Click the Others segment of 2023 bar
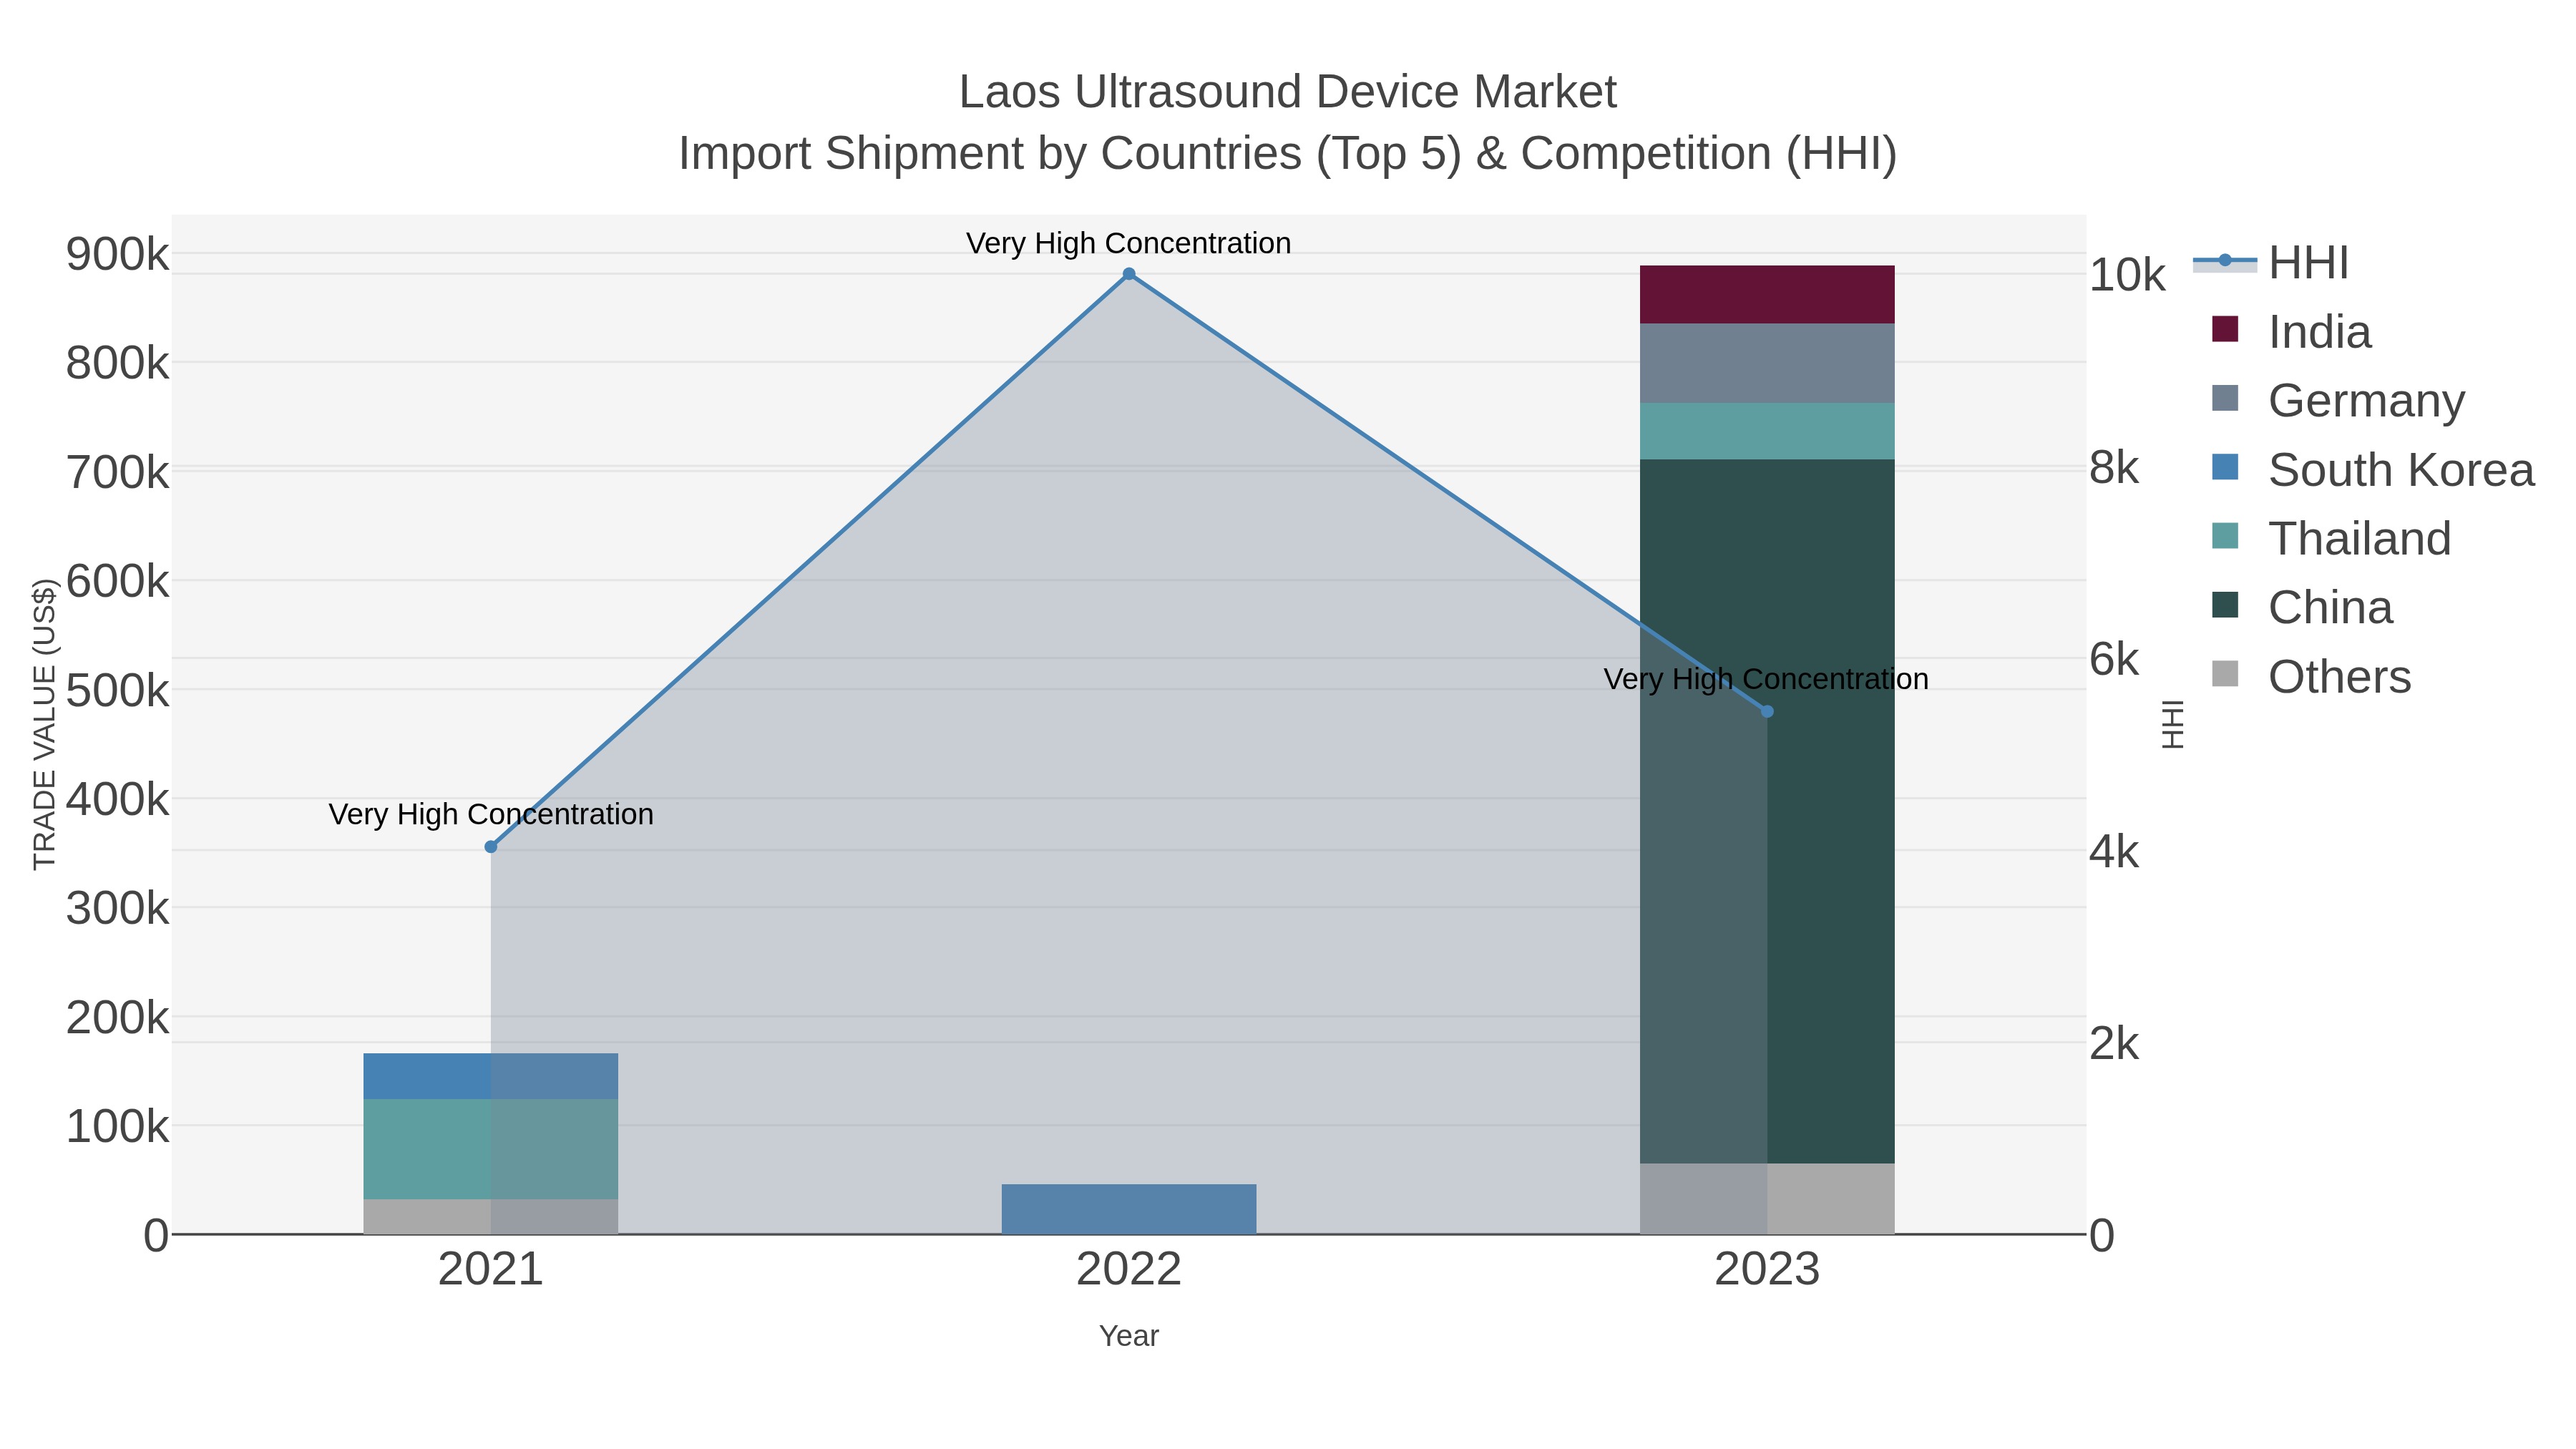 (x=1767, y=1198)
